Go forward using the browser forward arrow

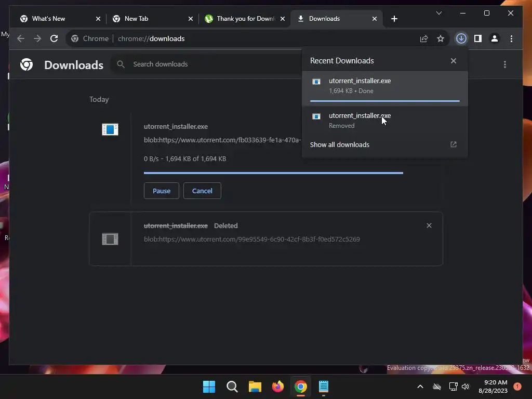point(37,38)
